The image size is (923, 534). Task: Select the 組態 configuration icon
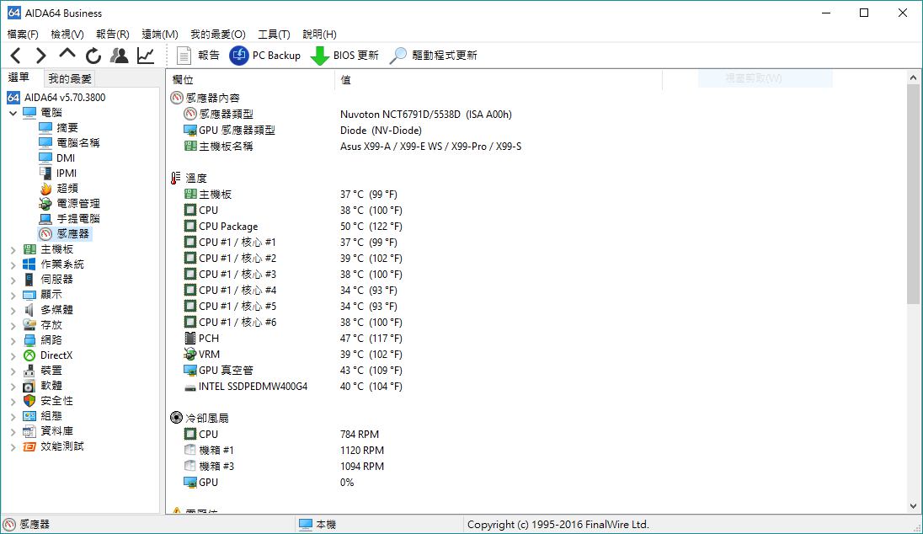coord(29,416)
